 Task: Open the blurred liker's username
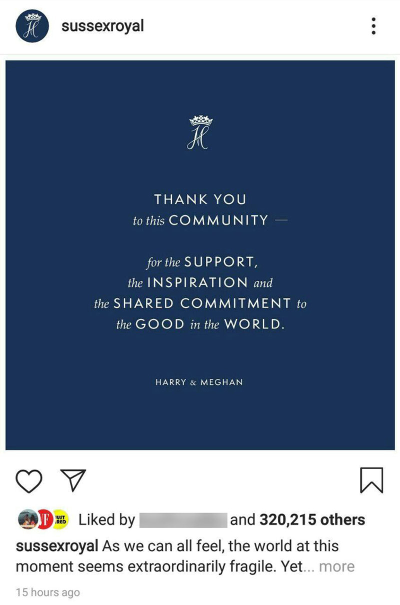click(x=182, y=520)
